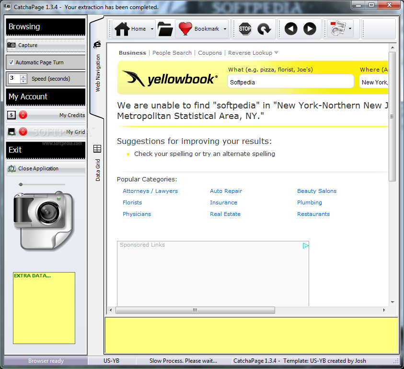
Task: Click the yellowbook logo
Action: click(x=170, y=79)
